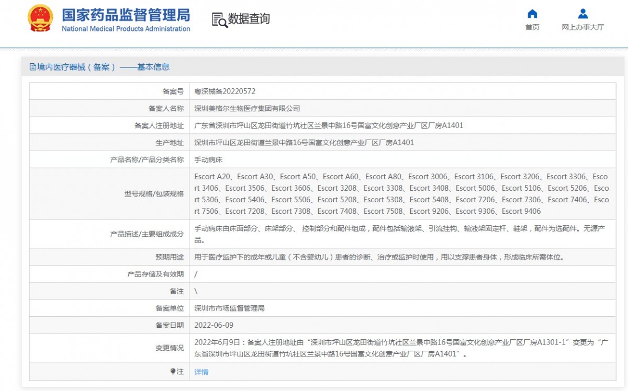Click intended use text 用于医疗监护下的成年或儿童
The height and width of the screenshot is (391, 628).
[x=379, y=257]
